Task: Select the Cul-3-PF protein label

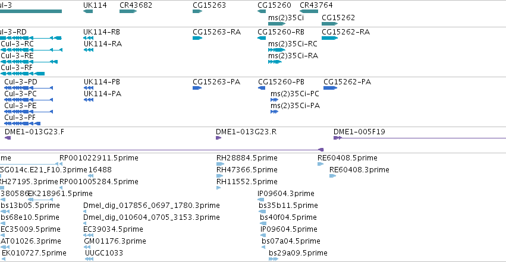Action: 20,118
